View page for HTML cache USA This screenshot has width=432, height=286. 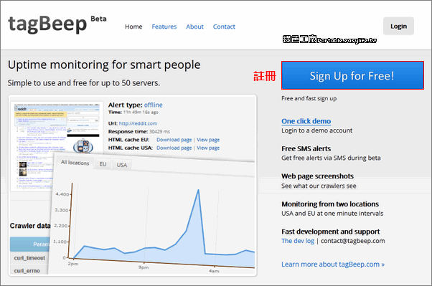tap(208, 148)
